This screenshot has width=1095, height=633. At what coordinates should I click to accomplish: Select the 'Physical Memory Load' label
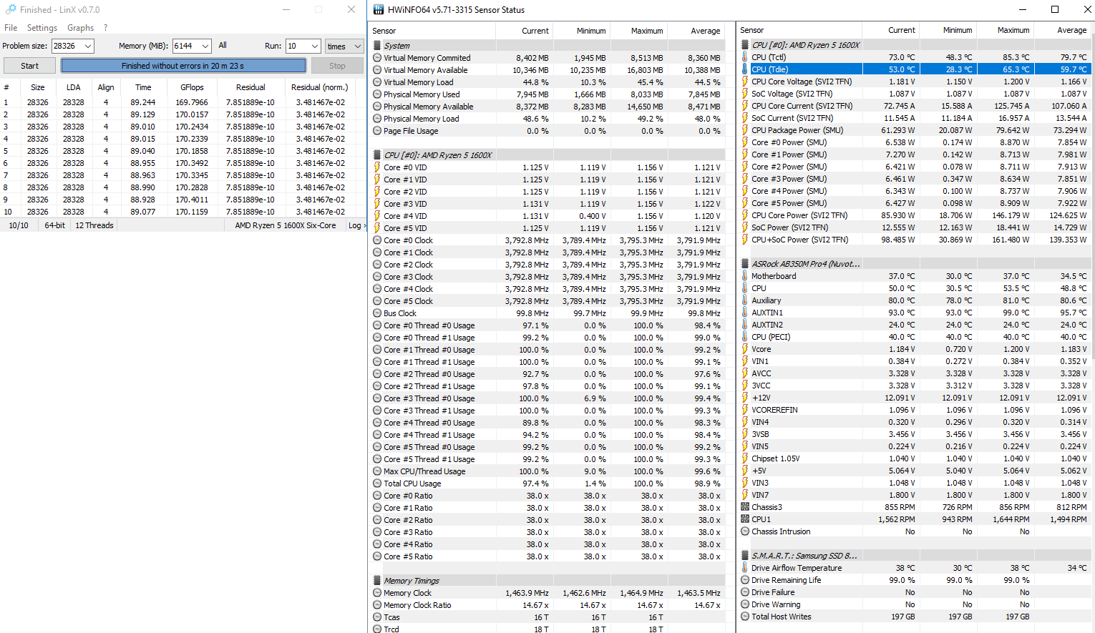point(422,119)
